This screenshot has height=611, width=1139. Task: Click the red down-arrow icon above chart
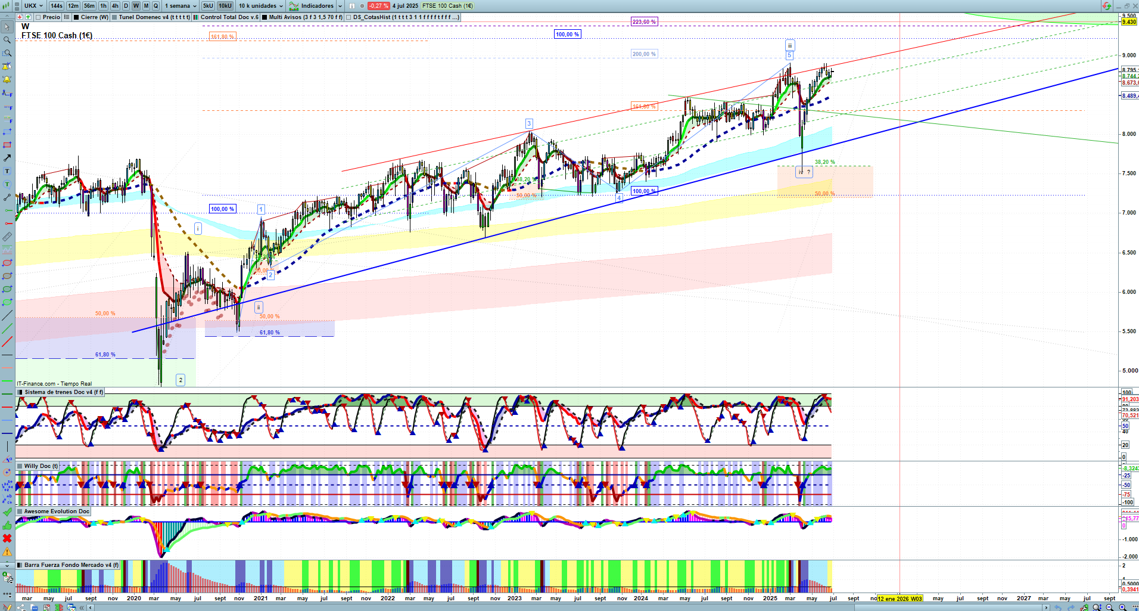21,17
